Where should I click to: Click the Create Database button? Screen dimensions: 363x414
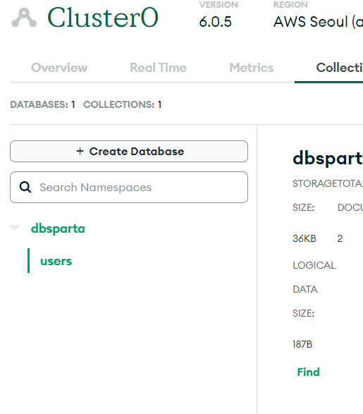pyautogui.click(x=129, y=152)
